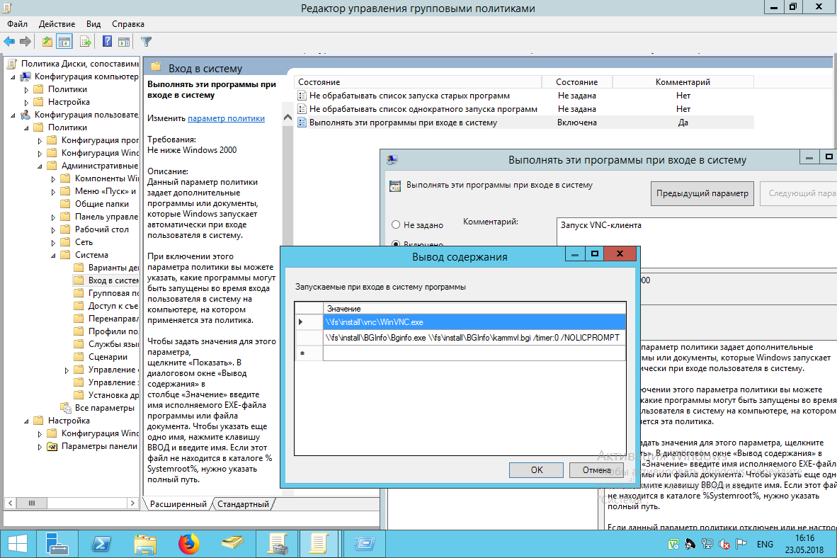Select policy 'Не обрабатывать список однократного запуска программ'

click(423, 109)
